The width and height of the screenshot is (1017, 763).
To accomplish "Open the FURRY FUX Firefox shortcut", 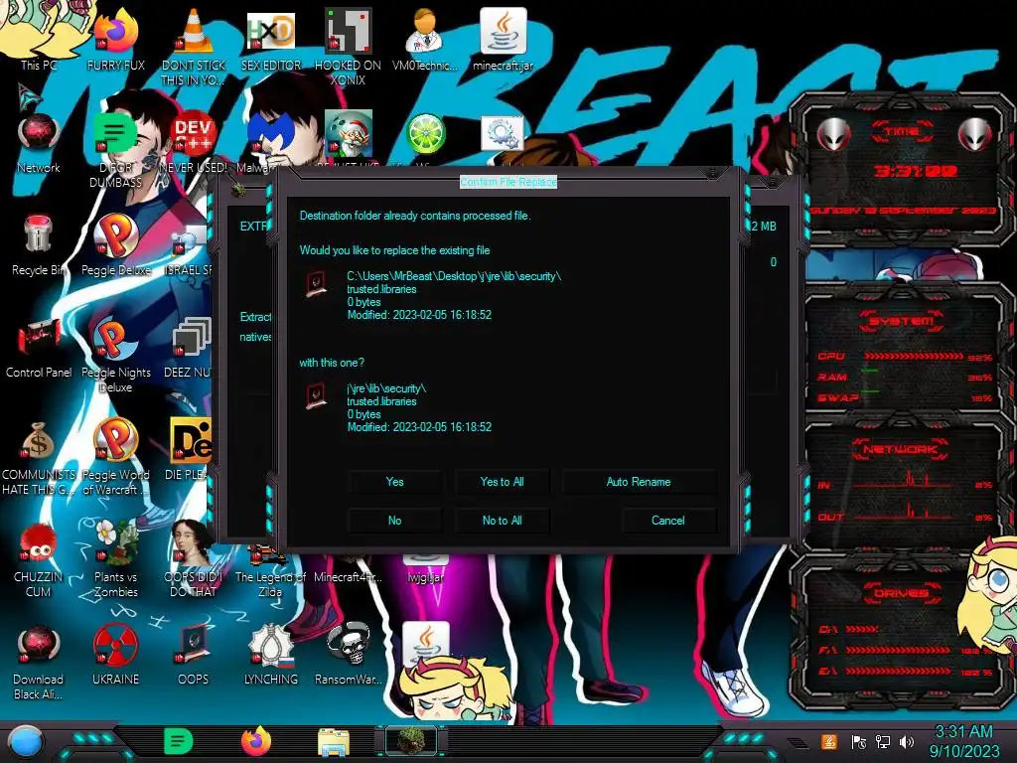I will pos(115,39).
